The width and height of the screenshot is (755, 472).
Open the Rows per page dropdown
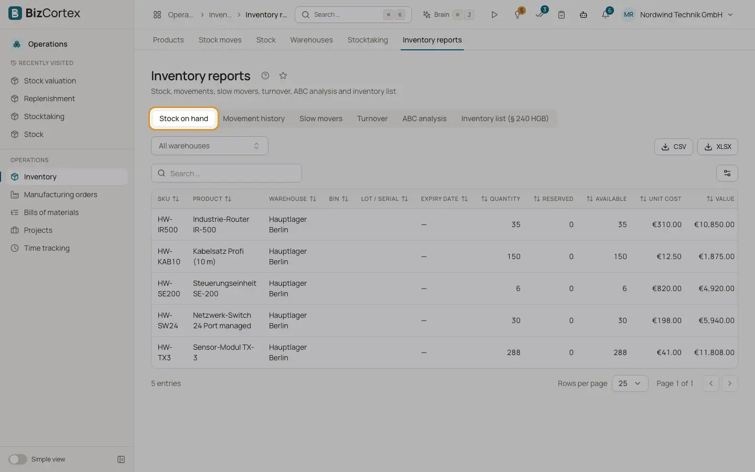tap(630, 383)
